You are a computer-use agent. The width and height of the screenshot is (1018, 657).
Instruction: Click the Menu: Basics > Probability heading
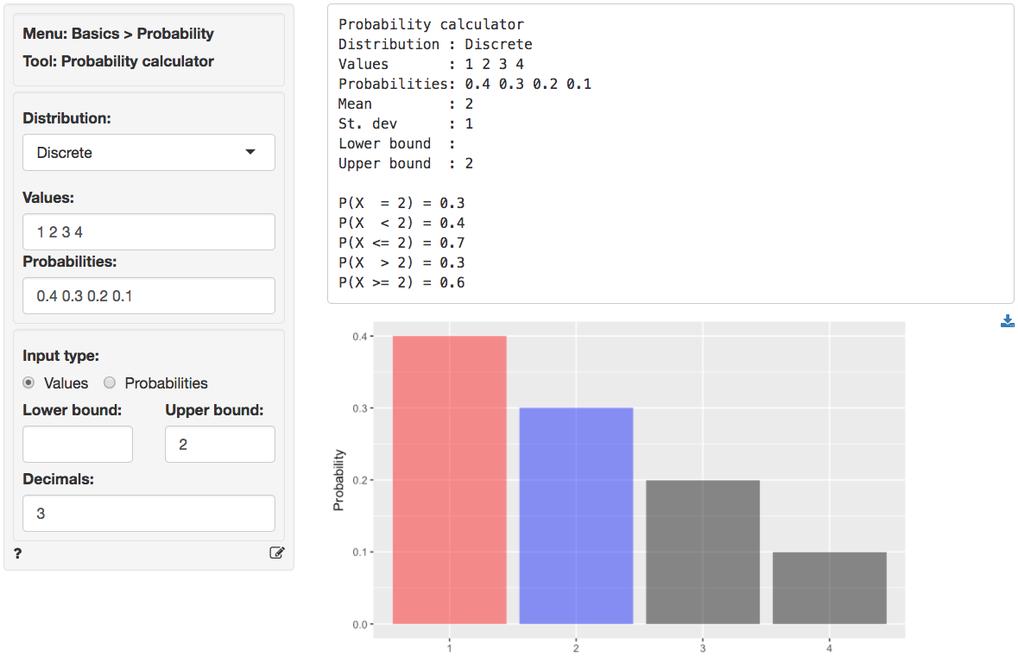tap(118, 34)
